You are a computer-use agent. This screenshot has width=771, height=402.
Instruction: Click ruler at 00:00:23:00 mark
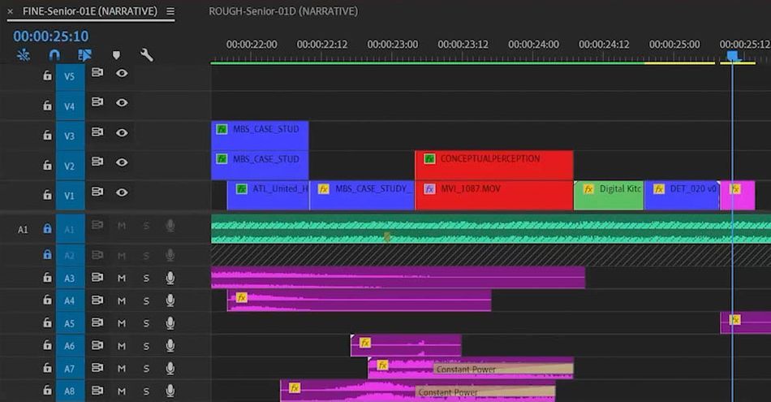pyautogui.click(x=393, y=45)
